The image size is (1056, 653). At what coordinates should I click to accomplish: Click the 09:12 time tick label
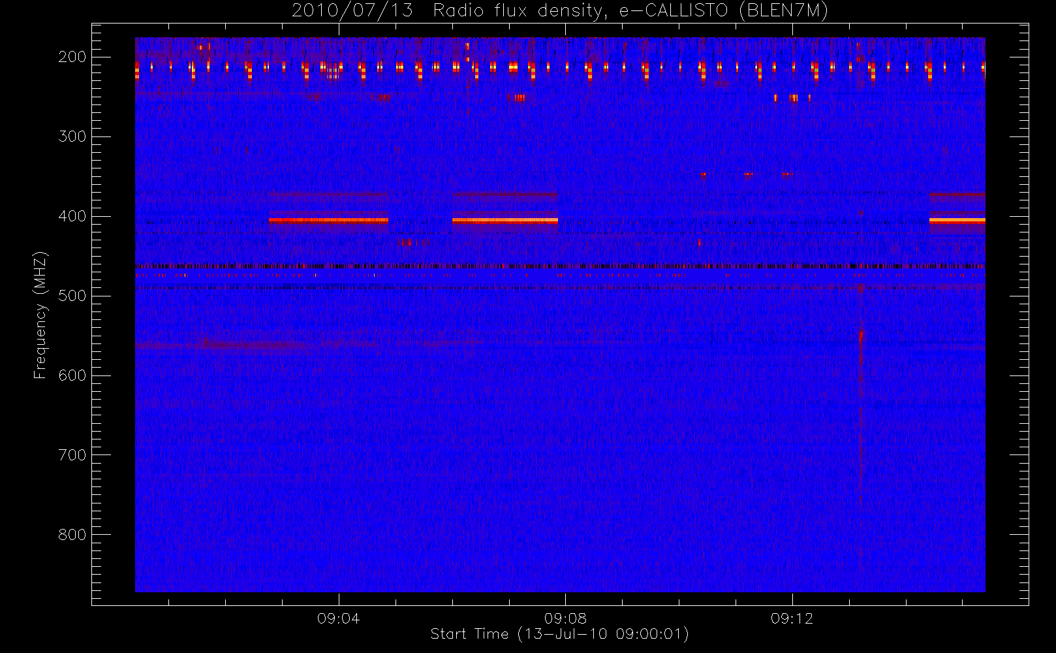pyautogui.click(x=792, y=618)
